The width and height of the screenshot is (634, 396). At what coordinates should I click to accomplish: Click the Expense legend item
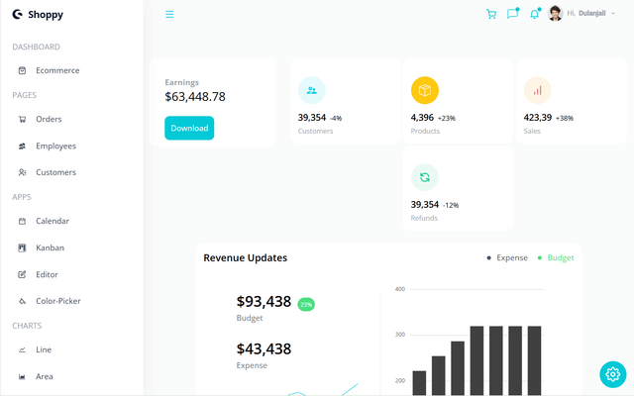[507, 257]
